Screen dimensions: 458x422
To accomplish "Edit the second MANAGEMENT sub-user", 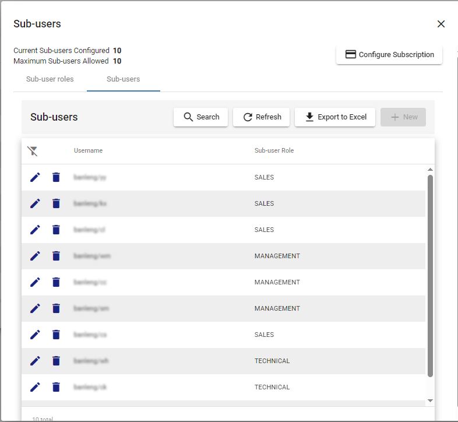I will (x=35, y=282).
